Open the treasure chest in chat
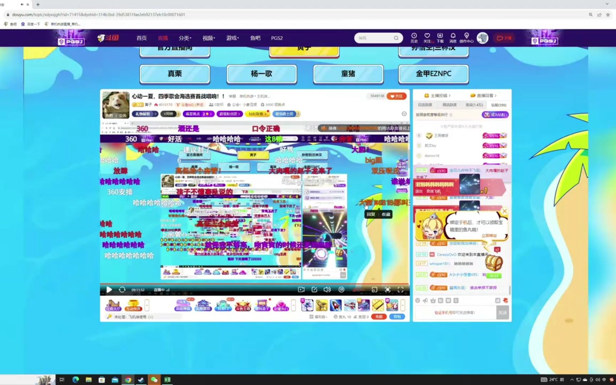This screenshot has height=385, width=616. tap(494, 264)
